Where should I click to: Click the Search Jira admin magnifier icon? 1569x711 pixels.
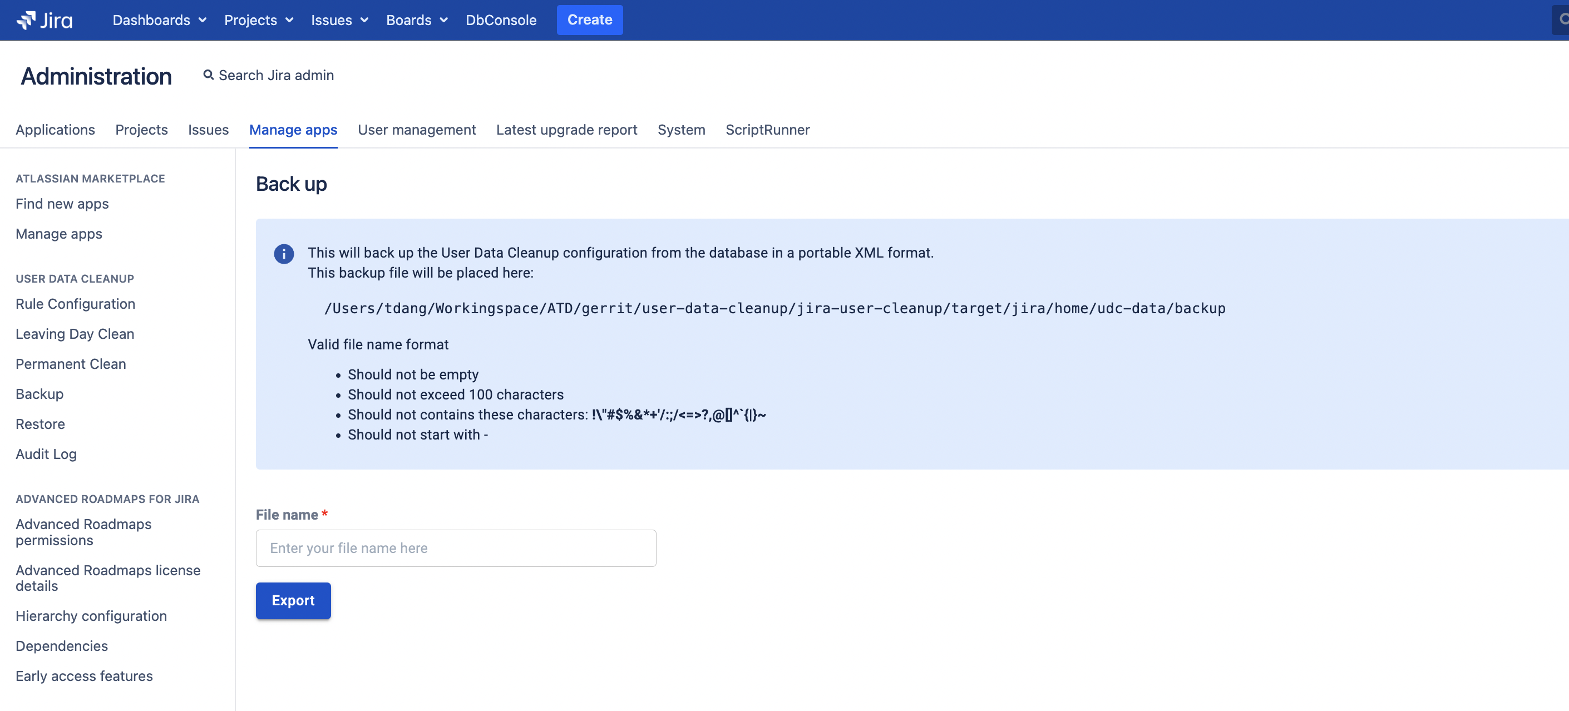pyautogui.click(x=208, y=75)
